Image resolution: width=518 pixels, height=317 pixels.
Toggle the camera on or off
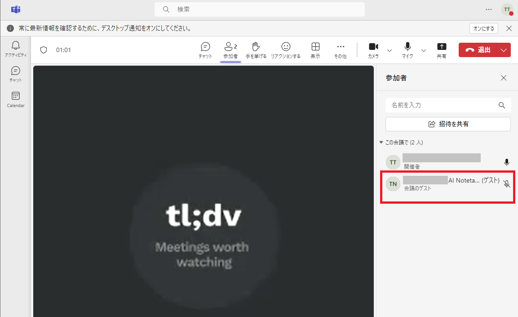pos(373,50)
